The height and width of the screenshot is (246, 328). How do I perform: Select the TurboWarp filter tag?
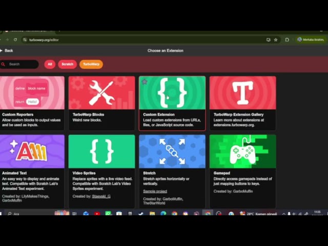pyautogui.click(x=91, y=64)
